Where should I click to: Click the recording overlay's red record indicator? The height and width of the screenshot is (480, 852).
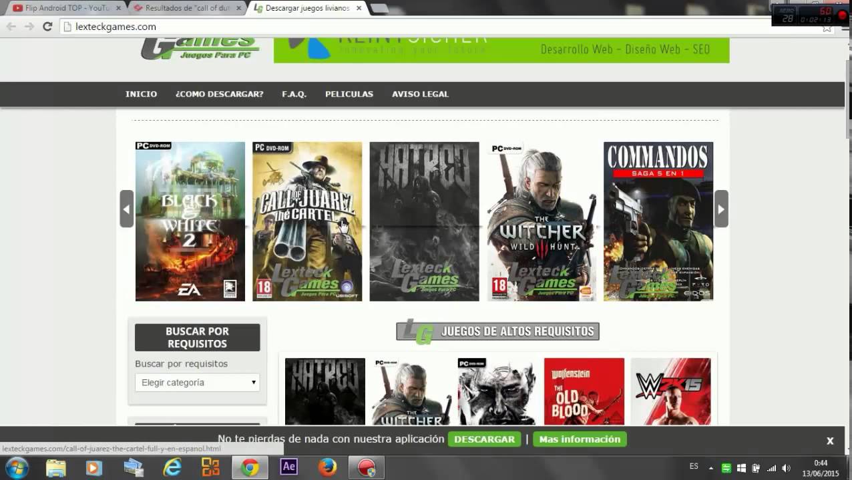point(842,15)
